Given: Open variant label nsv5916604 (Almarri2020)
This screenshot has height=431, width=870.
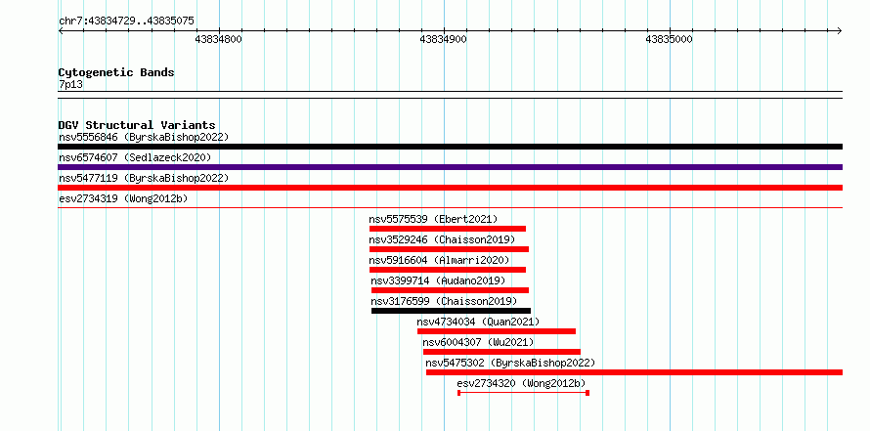Looking at the screenshot, I should [440, 260].
